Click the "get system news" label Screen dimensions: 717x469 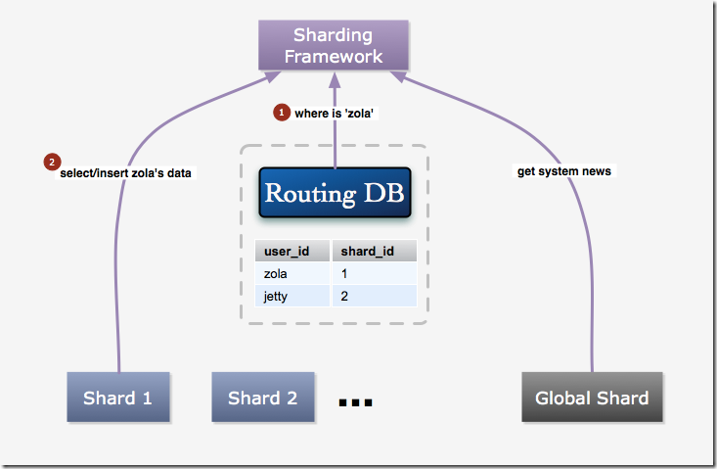coord(564,171)
